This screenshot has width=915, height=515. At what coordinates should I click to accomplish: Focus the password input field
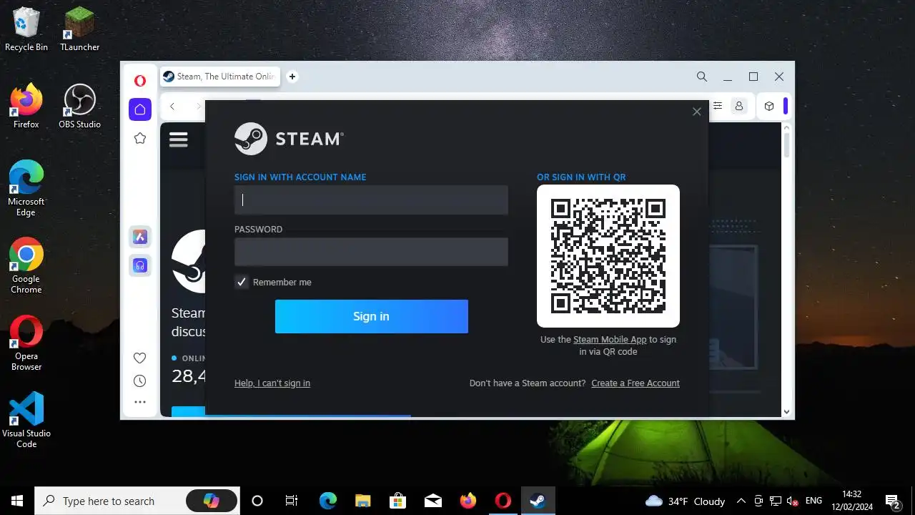371,252
